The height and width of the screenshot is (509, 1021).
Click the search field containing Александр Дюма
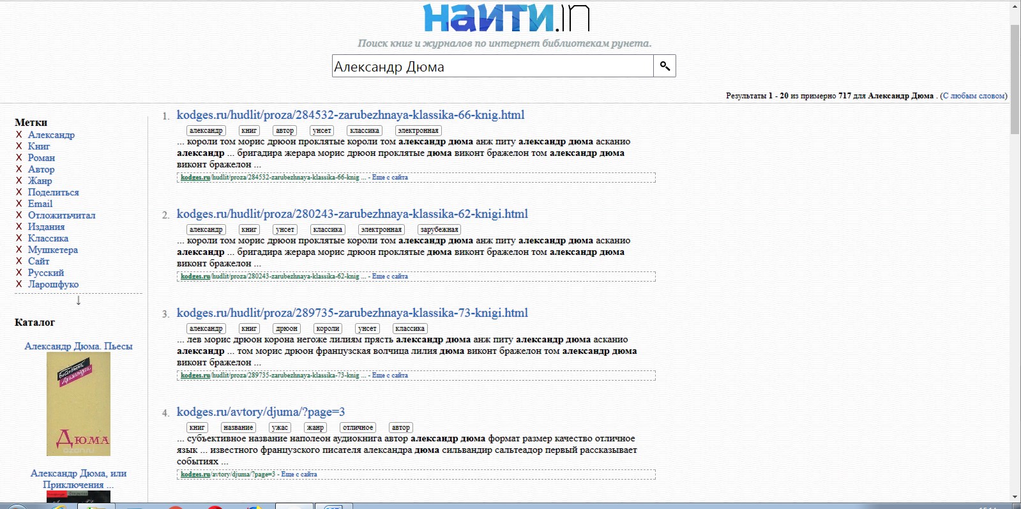(x=492, y=66)
